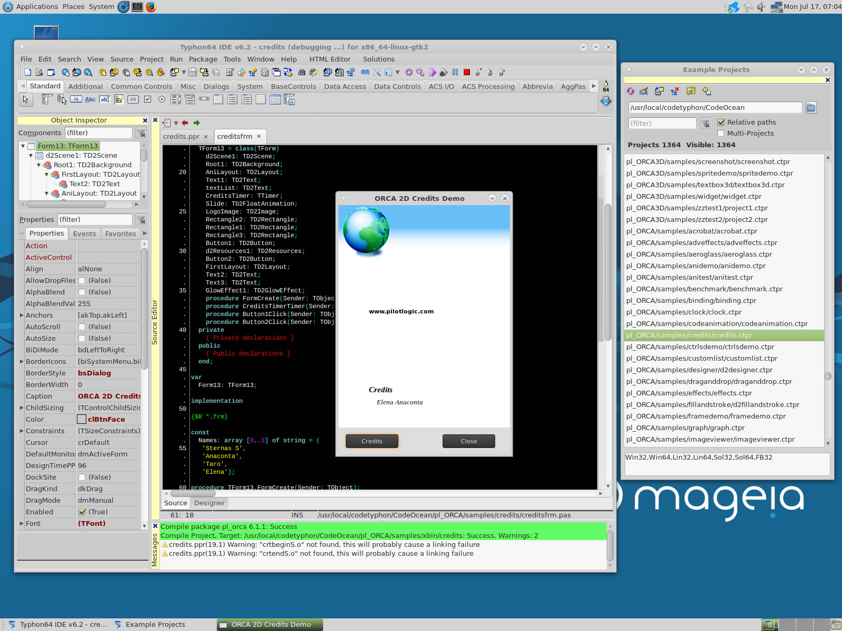The width and height of the screenshot is (842, 631).
Task: Select the arrow Selection Tool in palette
Action: point(25,99)
